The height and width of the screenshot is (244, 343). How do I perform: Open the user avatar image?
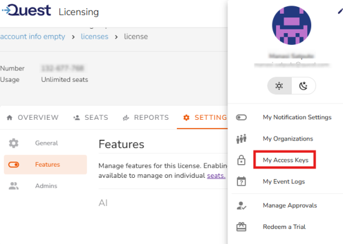coord(291,26)
